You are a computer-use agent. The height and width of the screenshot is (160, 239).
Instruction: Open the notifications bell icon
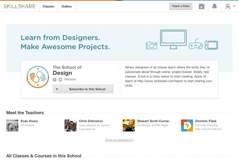point(214,6)
